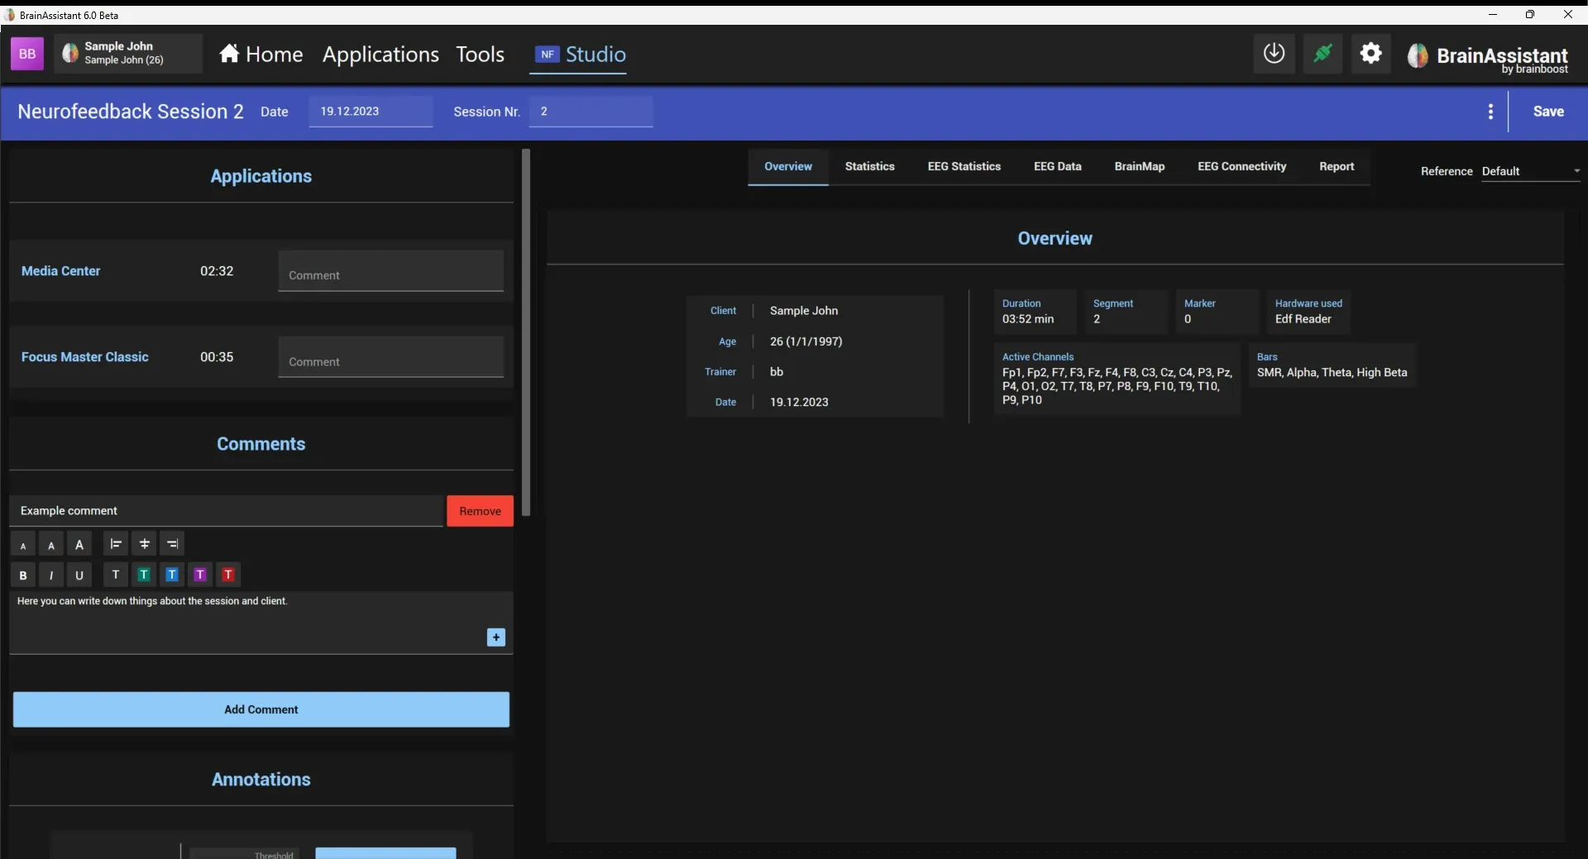Screen dimensions: 1588x859
Task: Center-align the comment text
Action: [x=144, y=544]
